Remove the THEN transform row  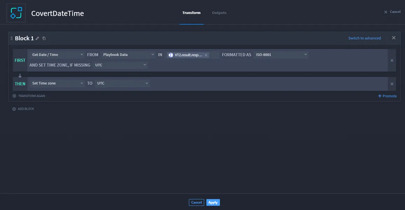(x=392, y=84)
